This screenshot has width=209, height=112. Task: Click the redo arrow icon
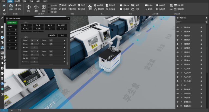(x=4, y=10)
